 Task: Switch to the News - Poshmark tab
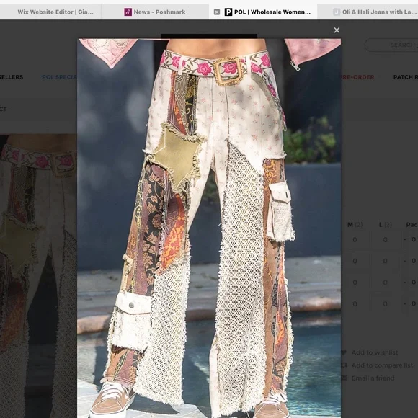(x=155, y=12)
